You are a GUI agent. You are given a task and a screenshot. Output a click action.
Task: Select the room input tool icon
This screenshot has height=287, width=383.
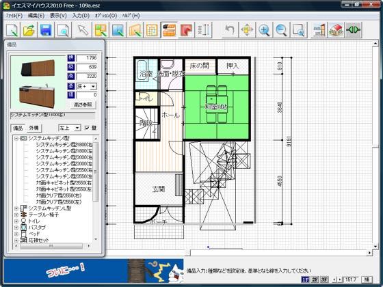[x=101, y=30]
